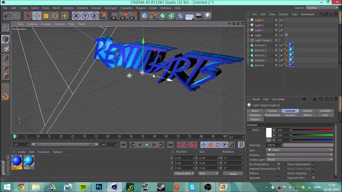
Task: Open the Layout Startup dropdown
Action: 322,8
